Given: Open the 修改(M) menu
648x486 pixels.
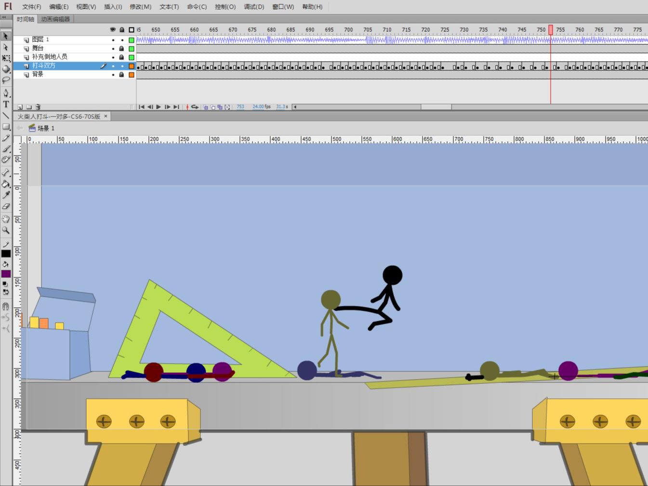Looking at the screenshot, I should [141, 7].
